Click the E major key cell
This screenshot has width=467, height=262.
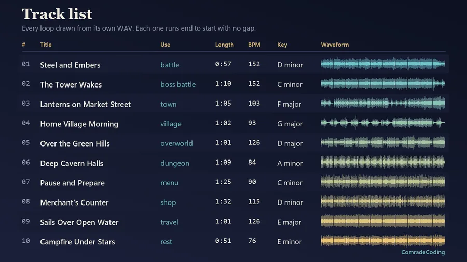[x=289, y=222]
